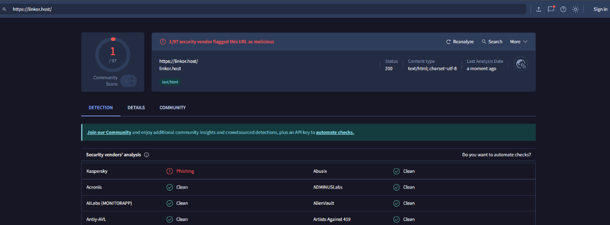Click the https://linkor.host/ URL in summary card
This screenshot has width=610, height=225.
coord(178,61)
